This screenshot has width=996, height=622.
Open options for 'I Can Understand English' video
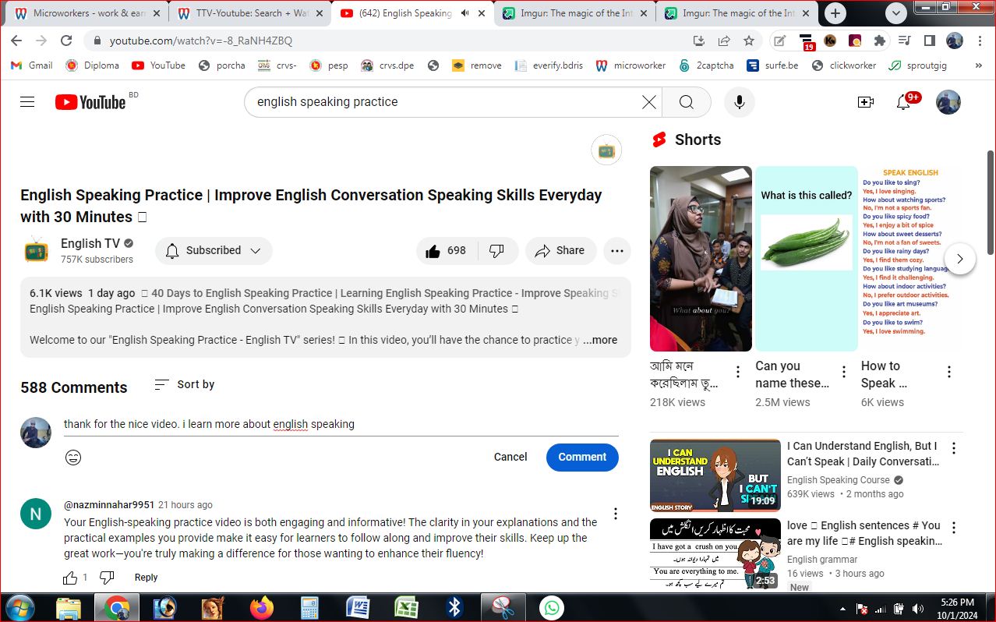(x=953, y=448)
